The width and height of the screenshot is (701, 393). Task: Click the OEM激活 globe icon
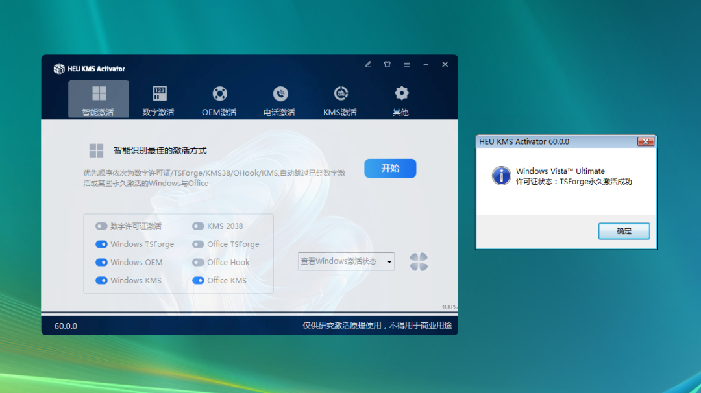219,93
